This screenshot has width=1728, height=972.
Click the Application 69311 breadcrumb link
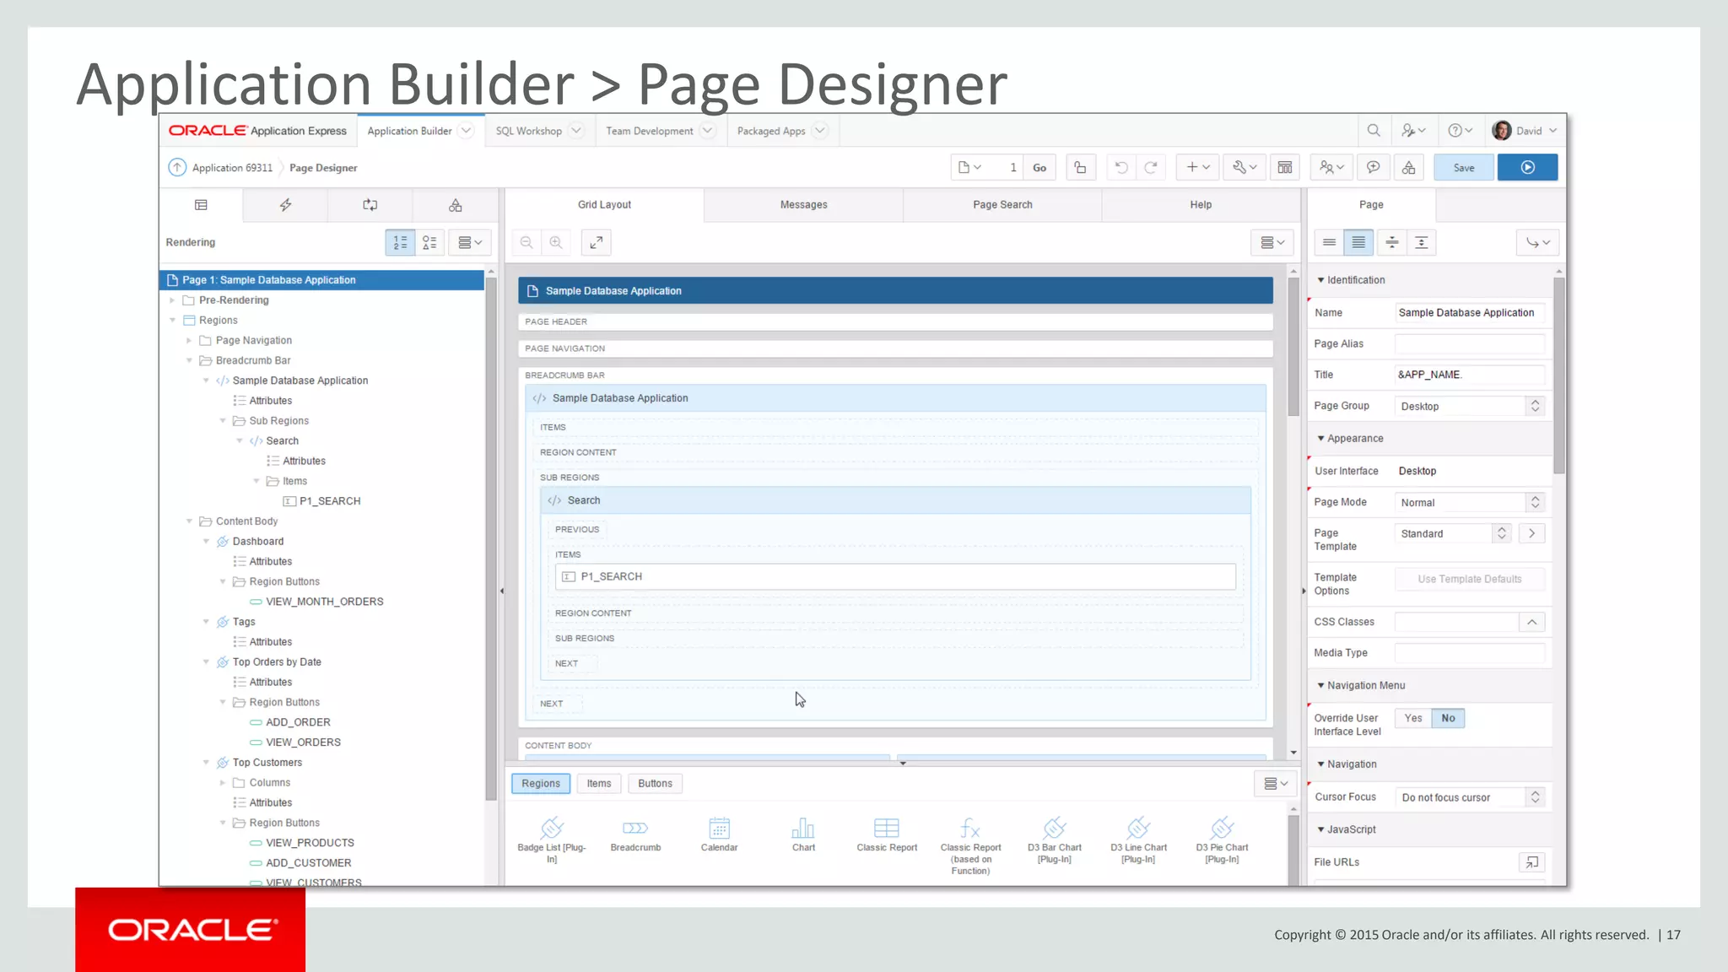232,168
